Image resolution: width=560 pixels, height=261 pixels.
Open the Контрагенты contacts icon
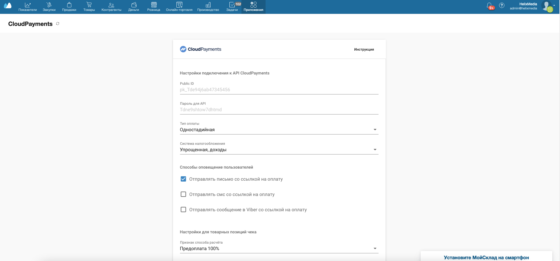tap(111, 5)
